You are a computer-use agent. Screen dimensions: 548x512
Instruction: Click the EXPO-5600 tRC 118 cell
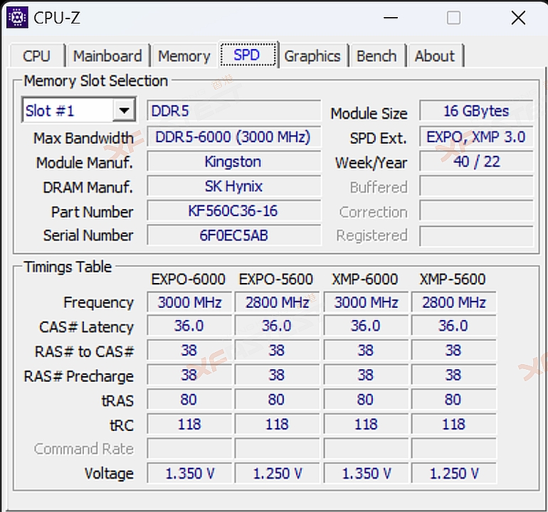click(x=277, y=424)
